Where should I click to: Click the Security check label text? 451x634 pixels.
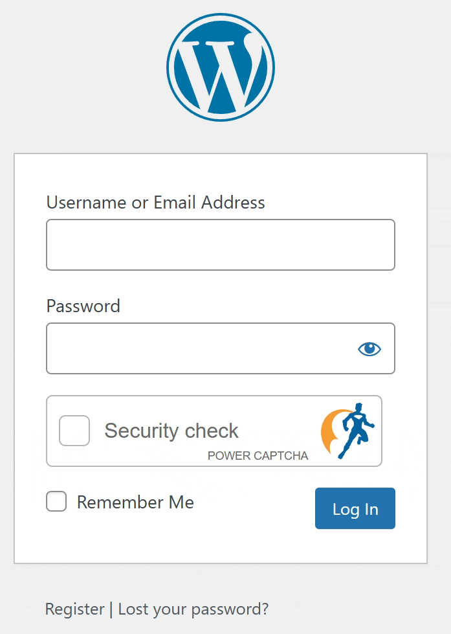click(171, 431)
